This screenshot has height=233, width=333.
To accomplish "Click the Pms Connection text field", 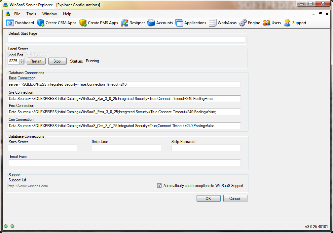I will [124, 112].
